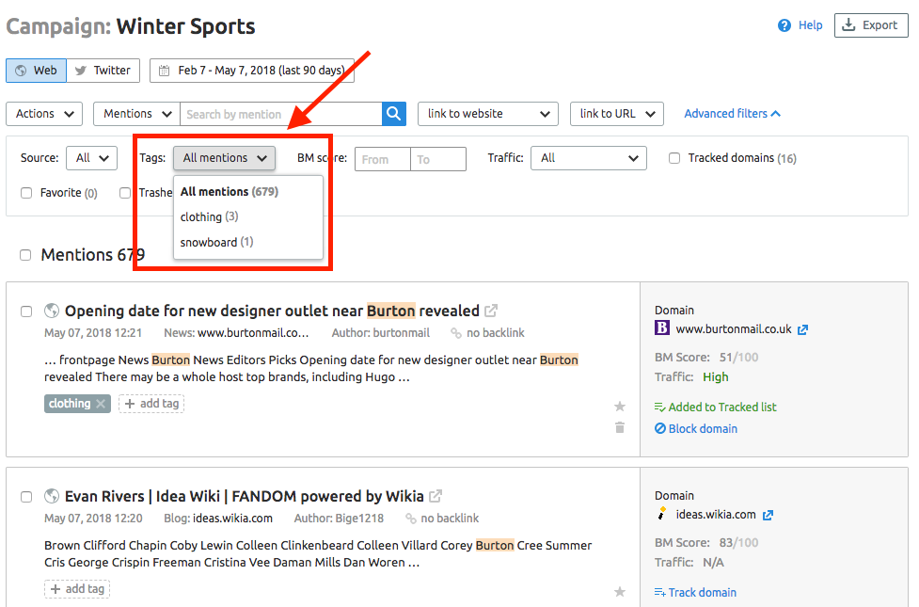Click the ideas.wikia.com domain favicon
This screenshot has height=607, width=919.
[x=661, y=514]
